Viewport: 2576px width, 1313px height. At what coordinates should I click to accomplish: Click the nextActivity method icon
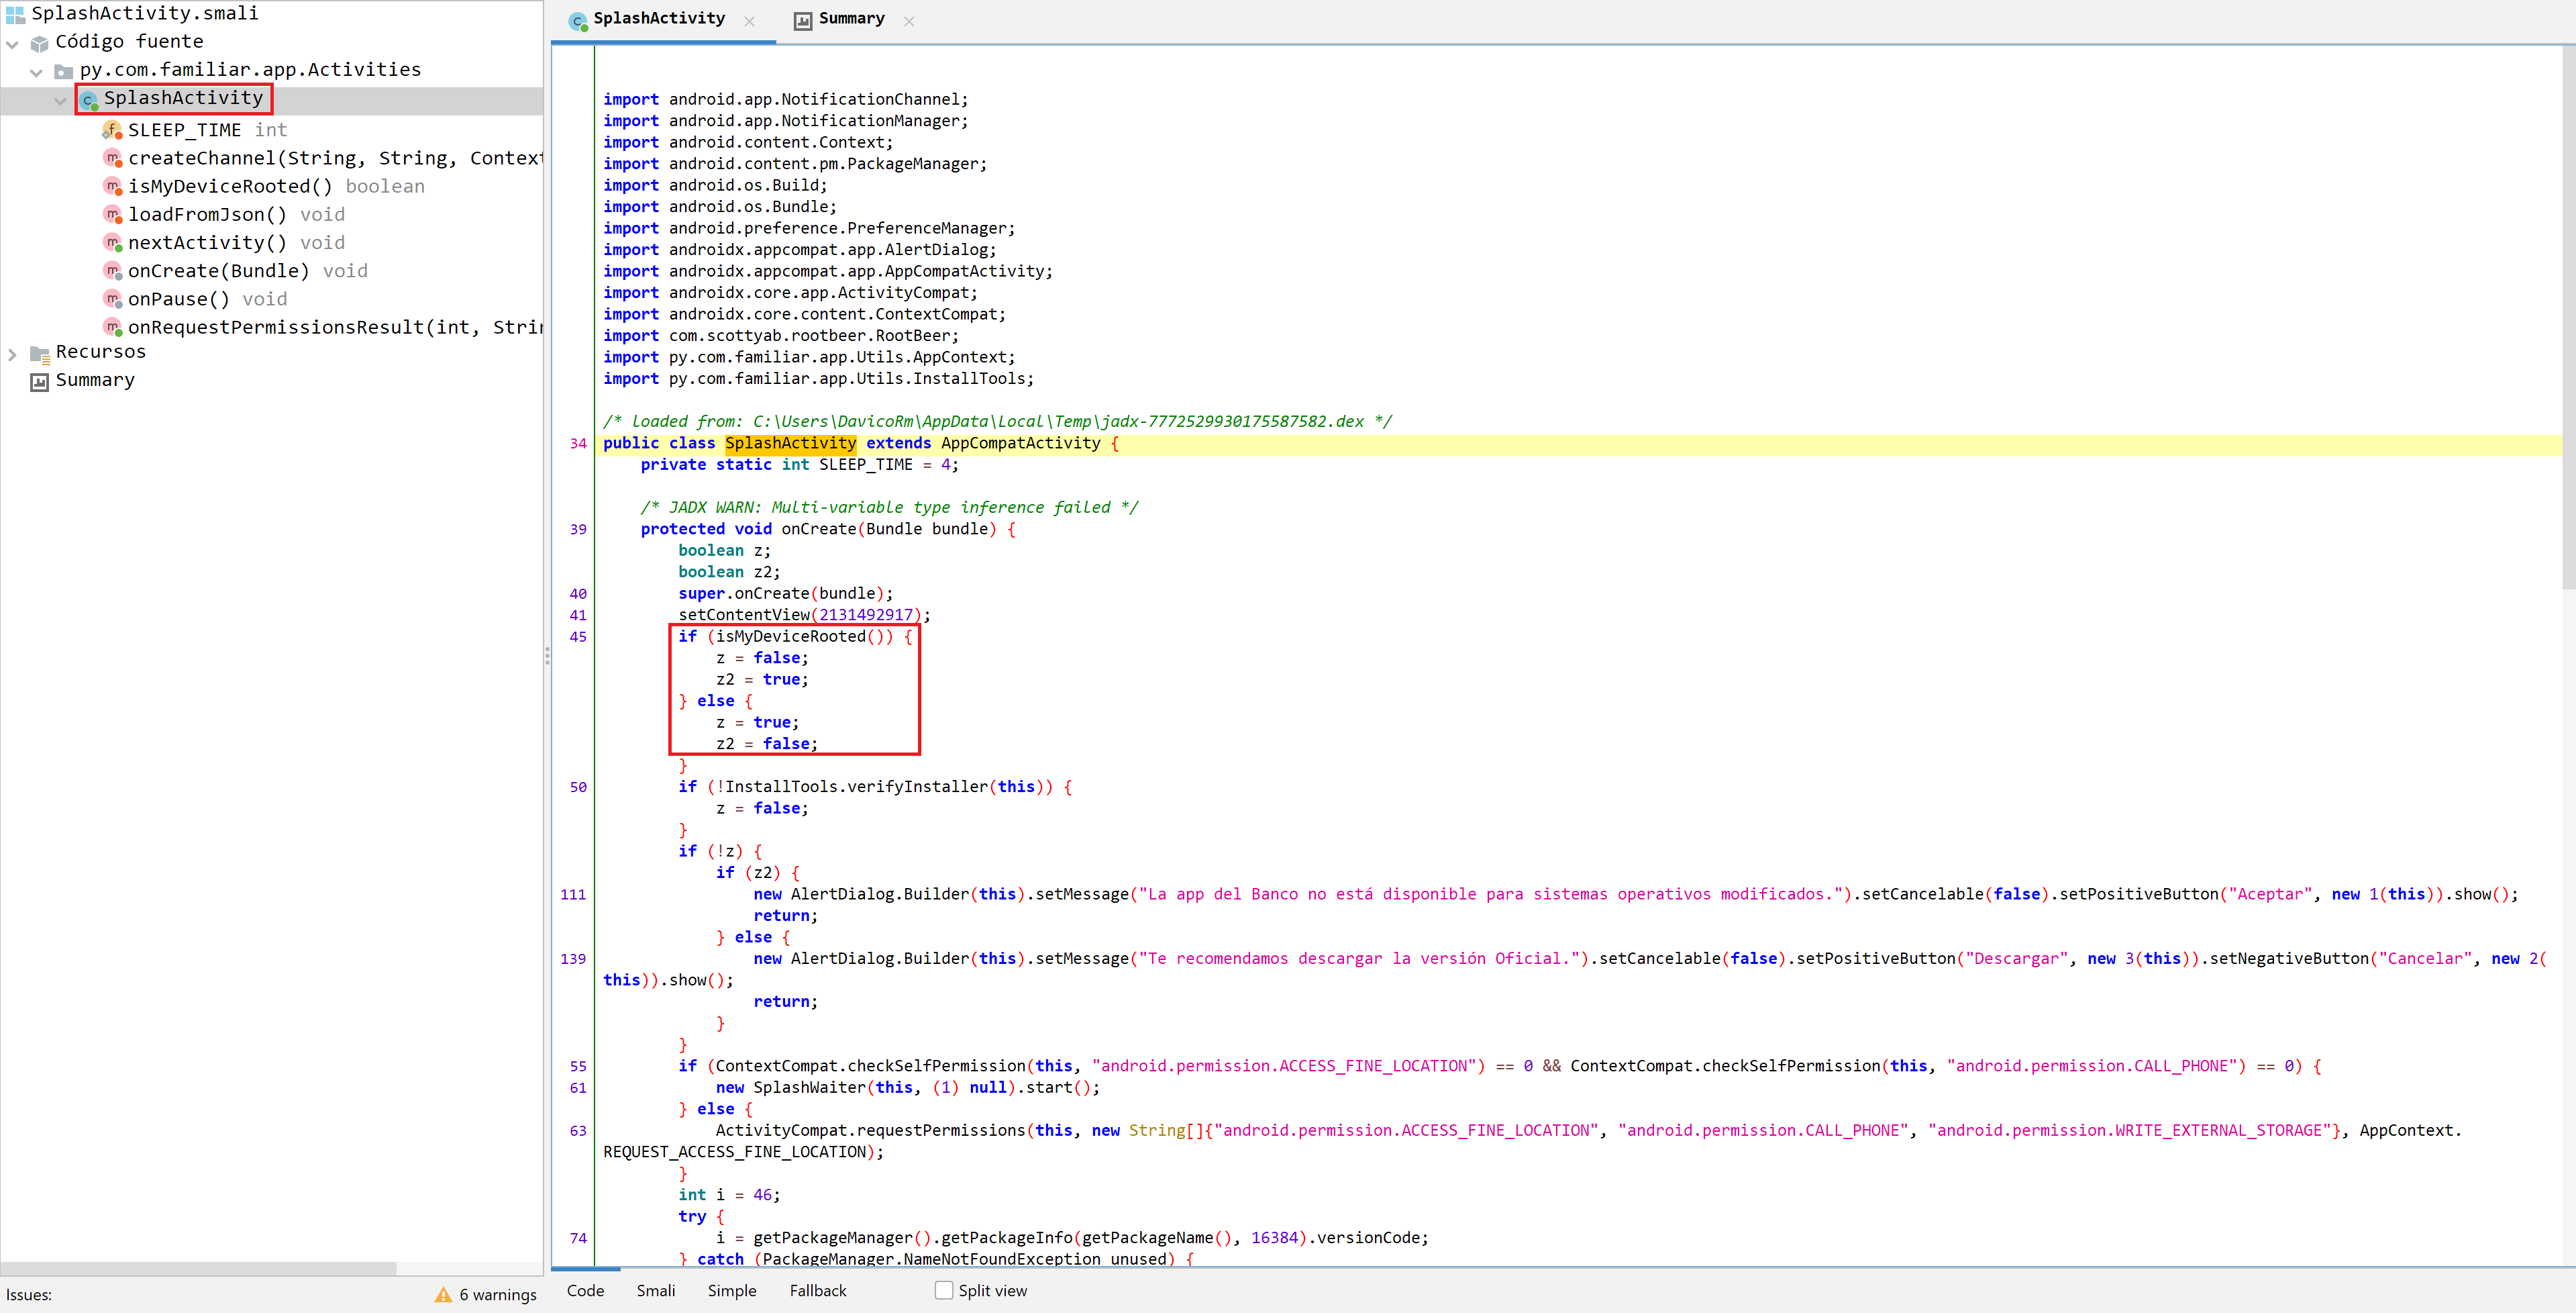(112, 242)
